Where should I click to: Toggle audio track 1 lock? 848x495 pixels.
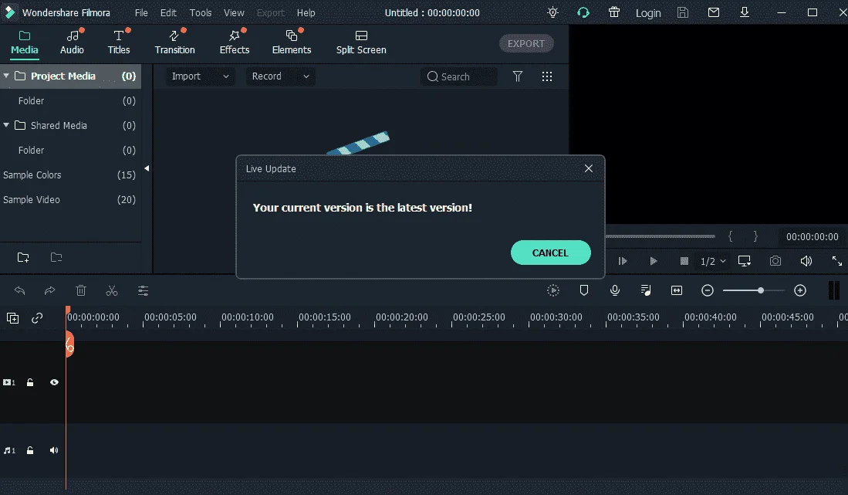tap(30, 450)
